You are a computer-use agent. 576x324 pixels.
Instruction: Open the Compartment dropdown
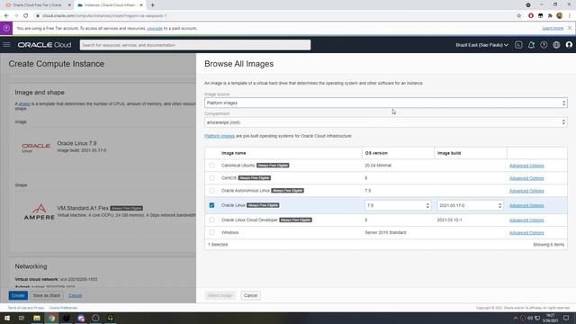tap(386, 122)
